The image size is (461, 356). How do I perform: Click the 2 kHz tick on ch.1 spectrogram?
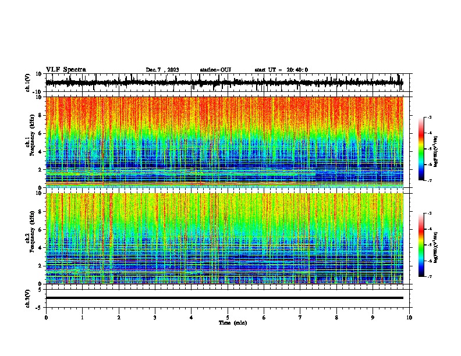pos(40,169)
